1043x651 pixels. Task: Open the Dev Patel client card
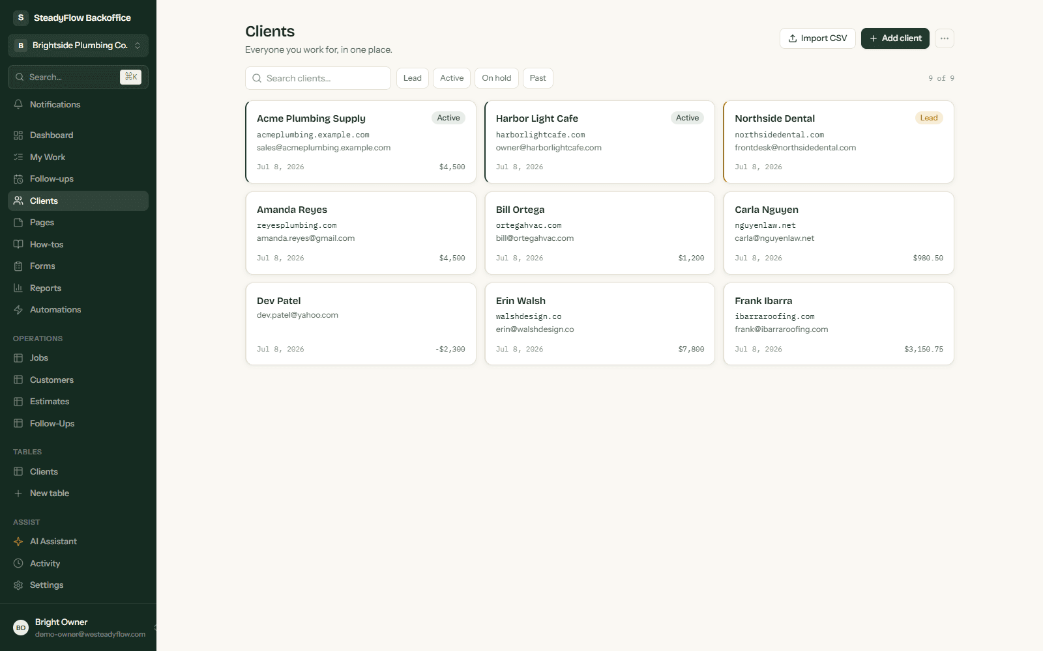click(360, 324)
